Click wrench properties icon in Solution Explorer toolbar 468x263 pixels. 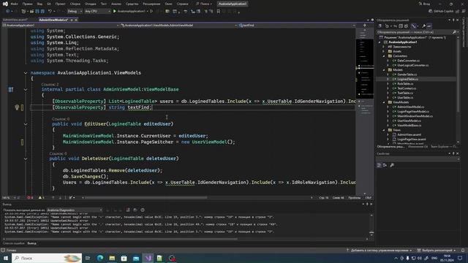coord(423,26)
